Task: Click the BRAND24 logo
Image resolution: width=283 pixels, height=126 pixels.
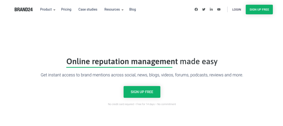Action: click(23, 10)
